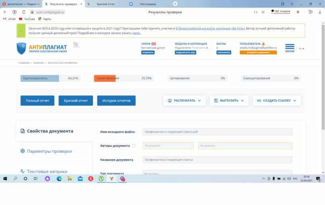
Task: Click the Название документа input field
Action: point(217,160)
